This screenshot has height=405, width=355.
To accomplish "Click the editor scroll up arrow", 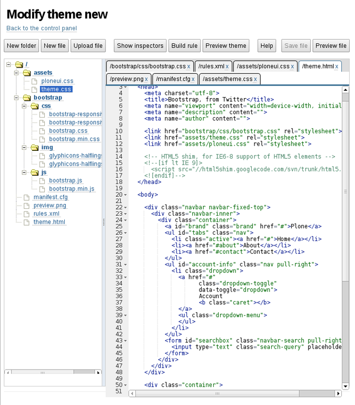I will click(x=346, y=90).
